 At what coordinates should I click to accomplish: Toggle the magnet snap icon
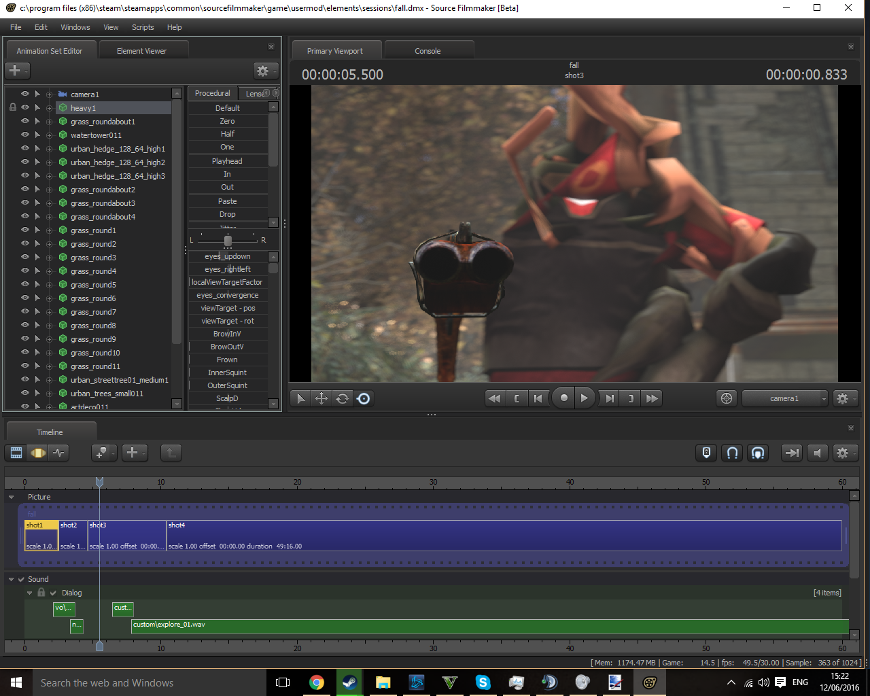pyautogui.click(x=733, y=453)
